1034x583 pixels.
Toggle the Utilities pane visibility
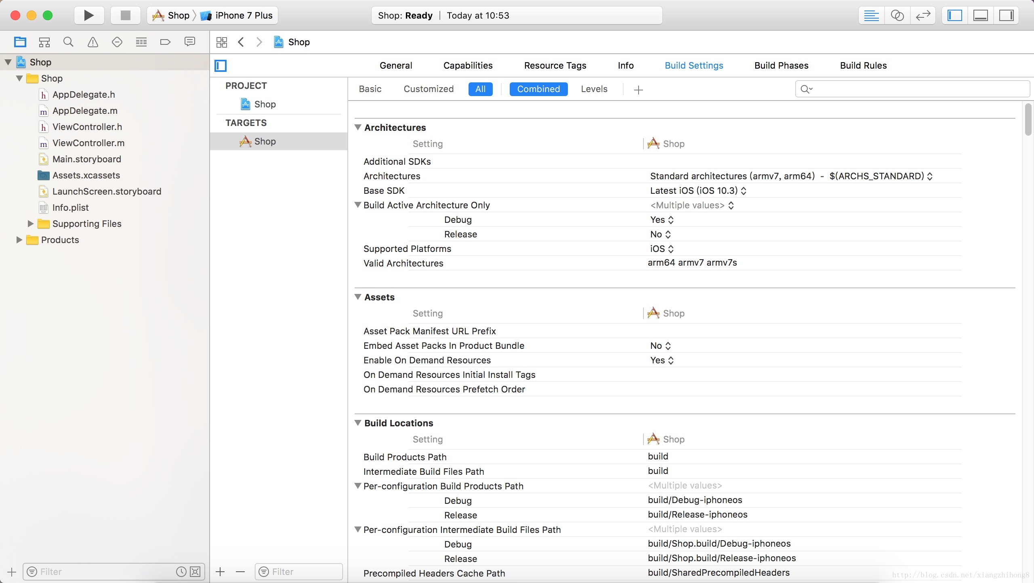[1006, 16]
